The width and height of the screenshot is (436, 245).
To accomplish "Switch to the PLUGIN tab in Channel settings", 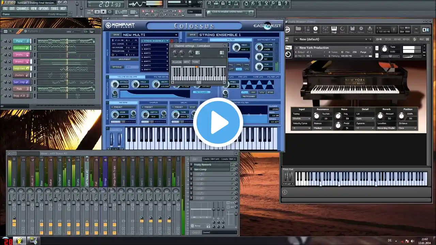I will [177, 62].
